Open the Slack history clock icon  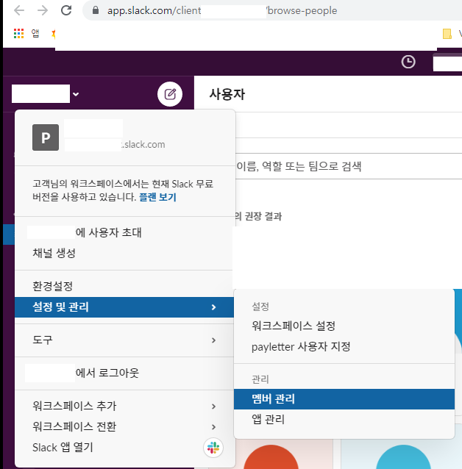tap(408, 62)
